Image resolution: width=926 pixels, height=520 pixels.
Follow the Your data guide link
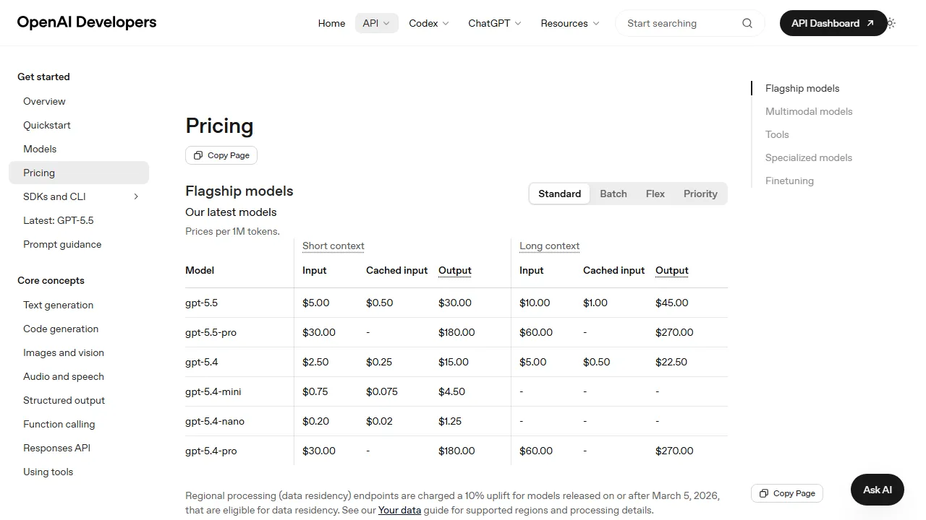pyautogui.click(x=399, y=510)
